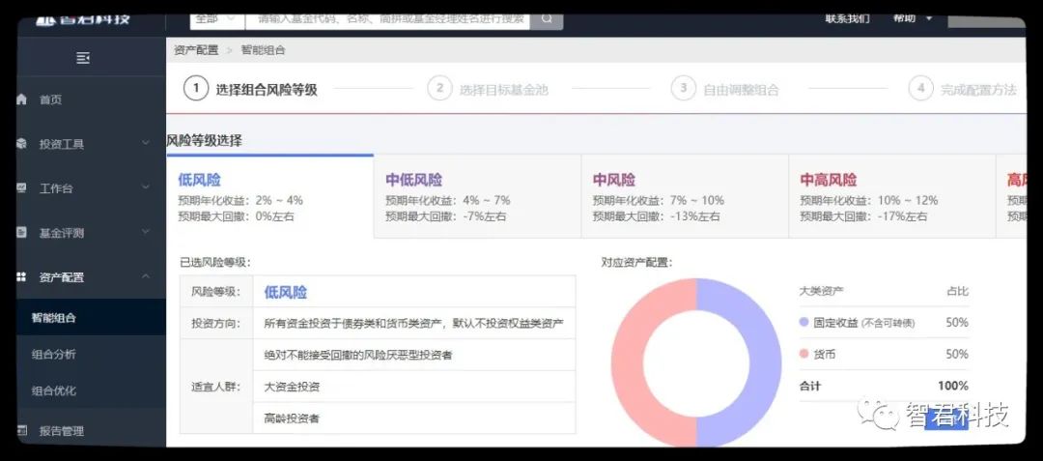Click the 风险等级选择 heading
The height and width of the screenshot is (461, 1043).
204,140
